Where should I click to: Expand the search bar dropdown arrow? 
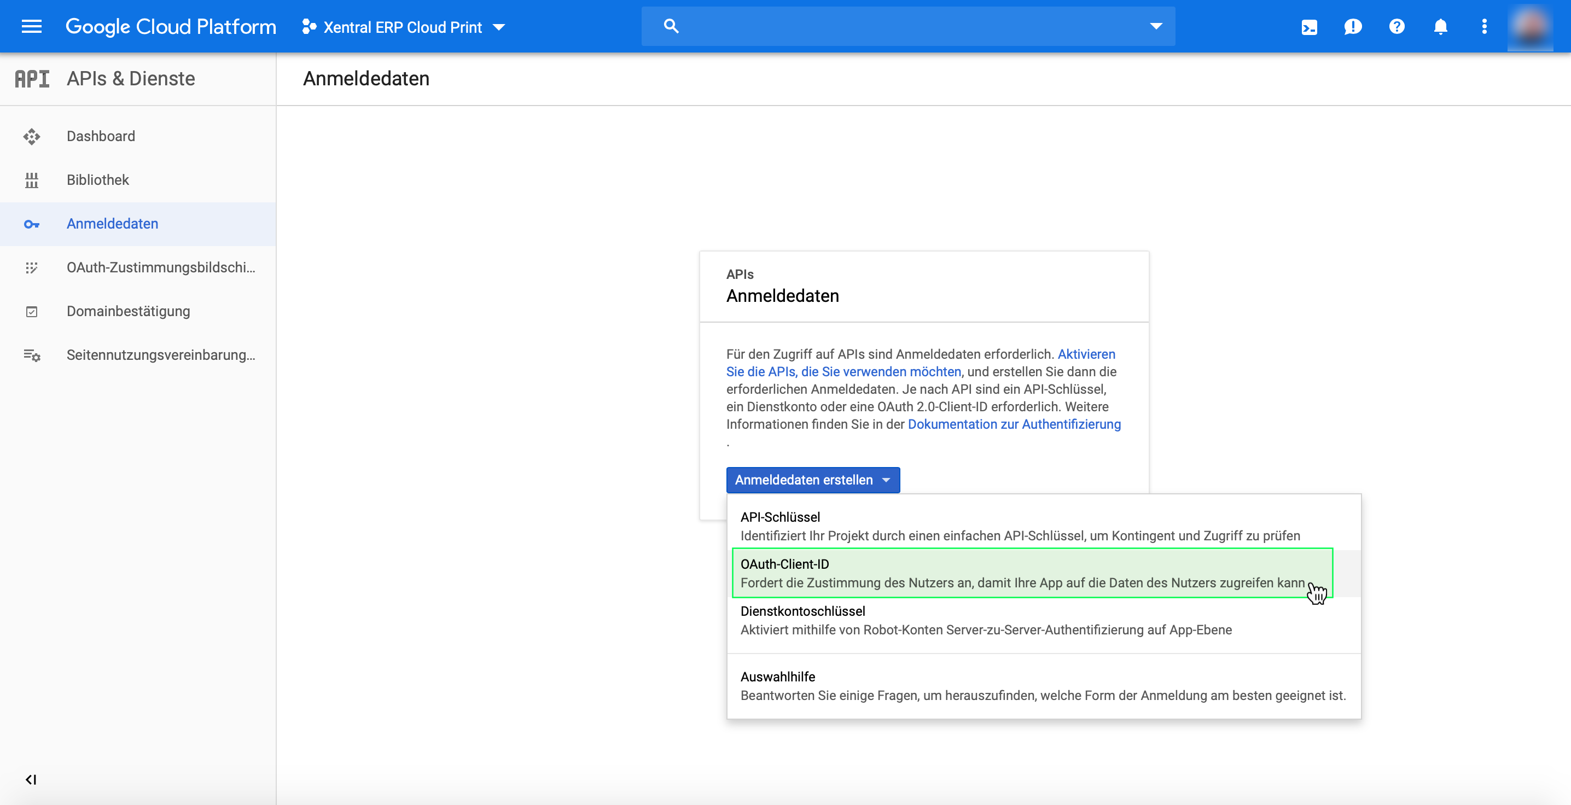coord(1156,26)
